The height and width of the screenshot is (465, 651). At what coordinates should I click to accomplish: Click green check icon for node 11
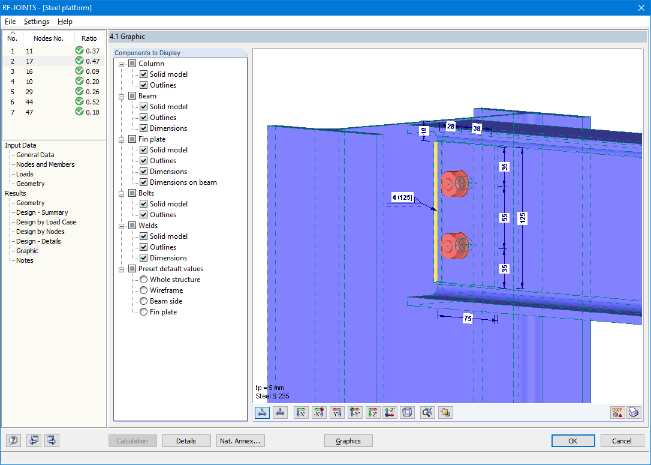(79, 50)
